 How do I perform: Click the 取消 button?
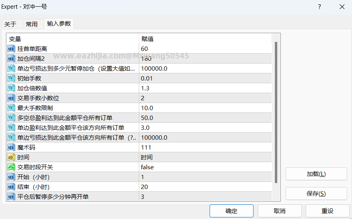click(x=280, y=211)
